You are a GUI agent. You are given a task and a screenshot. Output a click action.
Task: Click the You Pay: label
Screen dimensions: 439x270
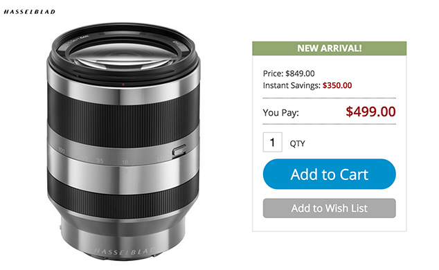(281, 113)
